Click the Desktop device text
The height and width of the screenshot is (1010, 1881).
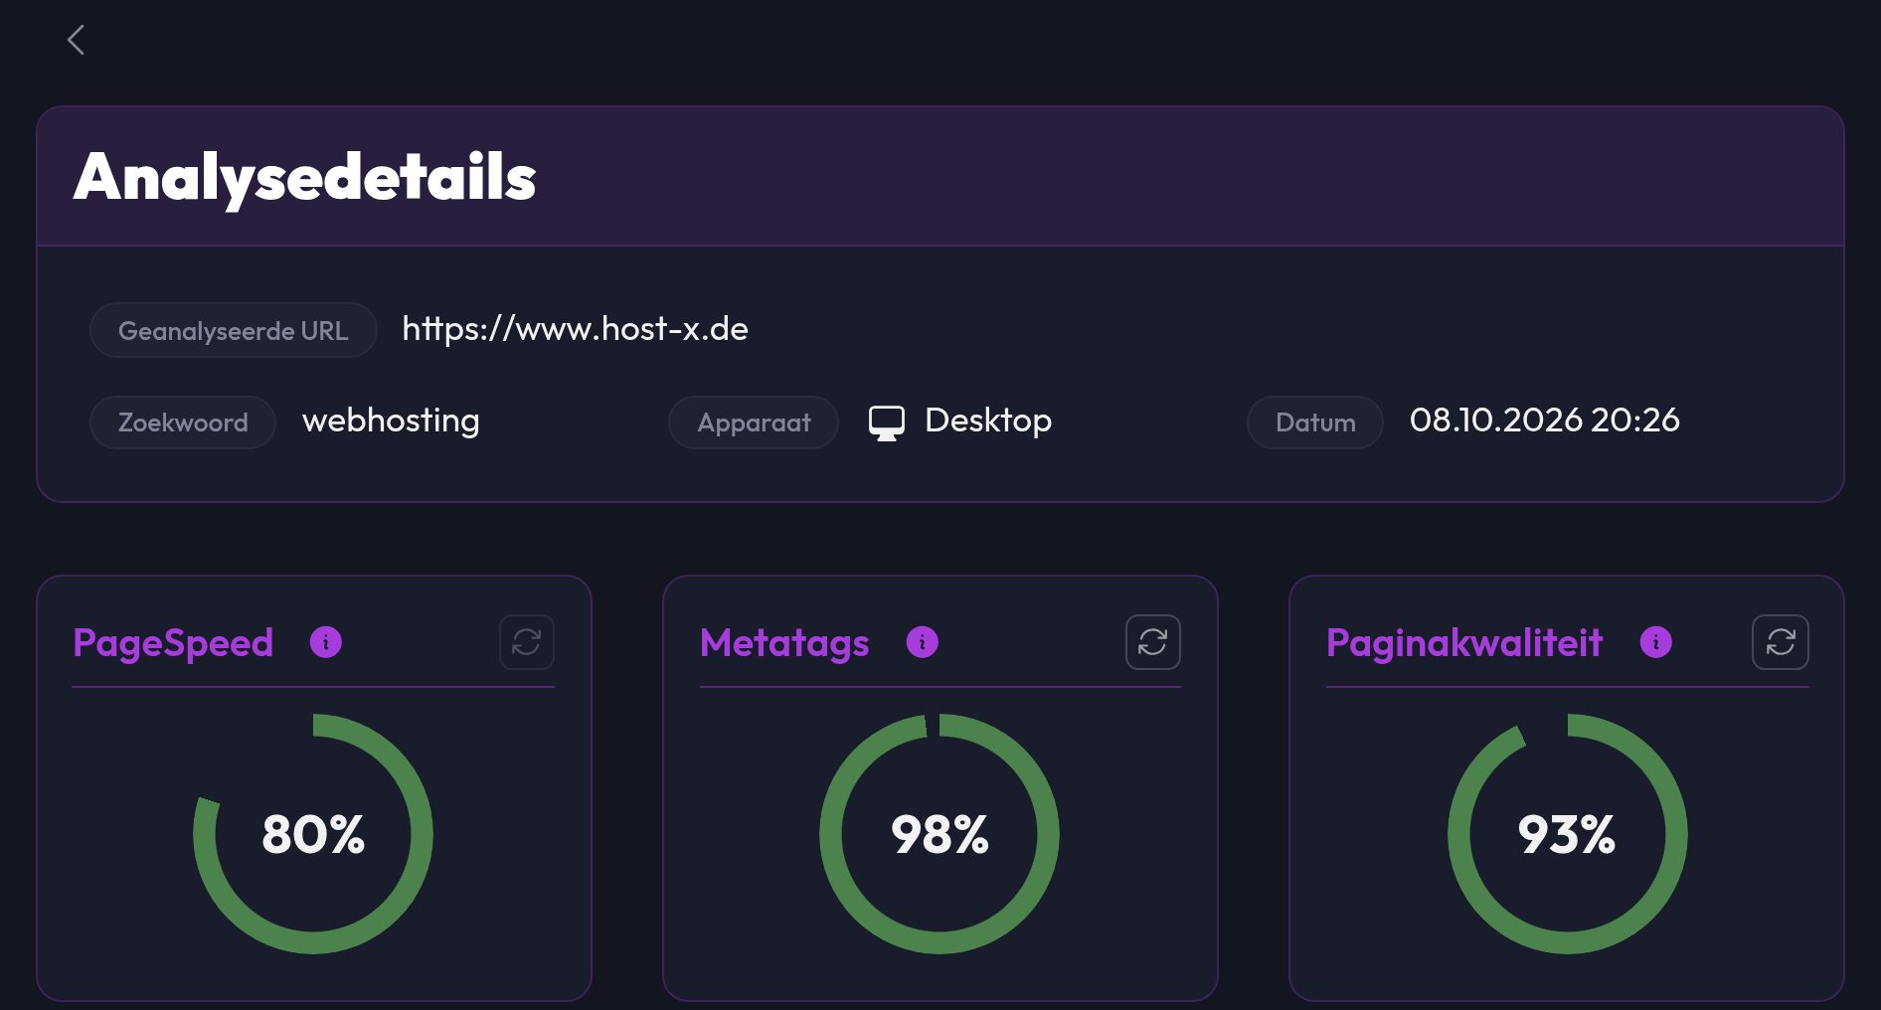pyautogui.click(x=988, y=421)
